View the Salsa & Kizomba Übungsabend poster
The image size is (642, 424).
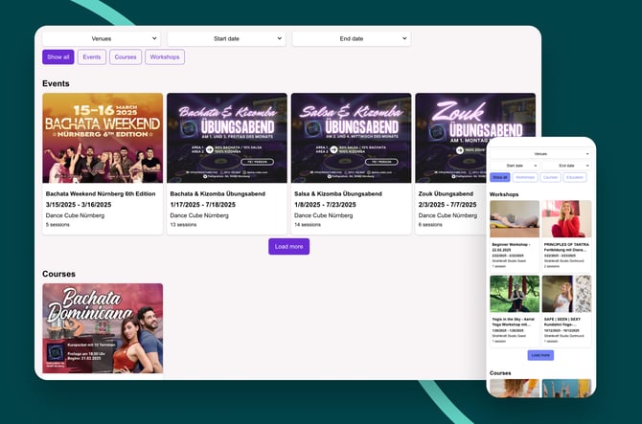click(x=351, y=138)
